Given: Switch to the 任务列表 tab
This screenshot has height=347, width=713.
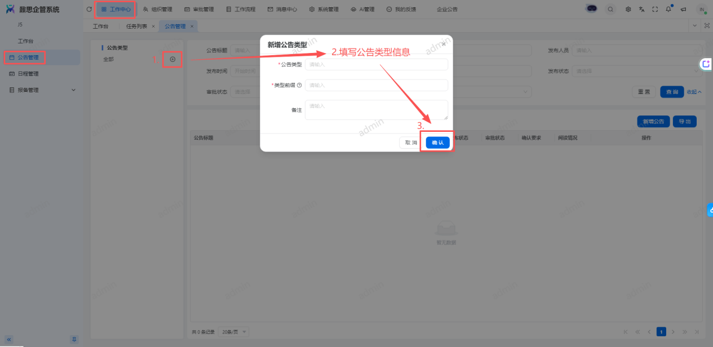Looking at the screenshot, I should point(136,26).
